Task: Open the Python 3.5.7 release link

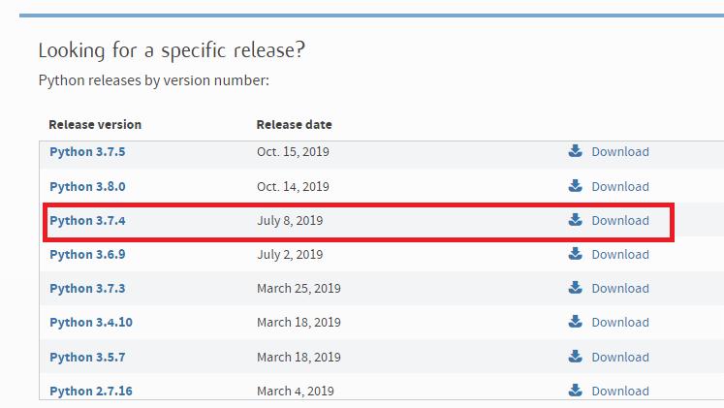Action: pyautogui.click(x=87, y=358)
